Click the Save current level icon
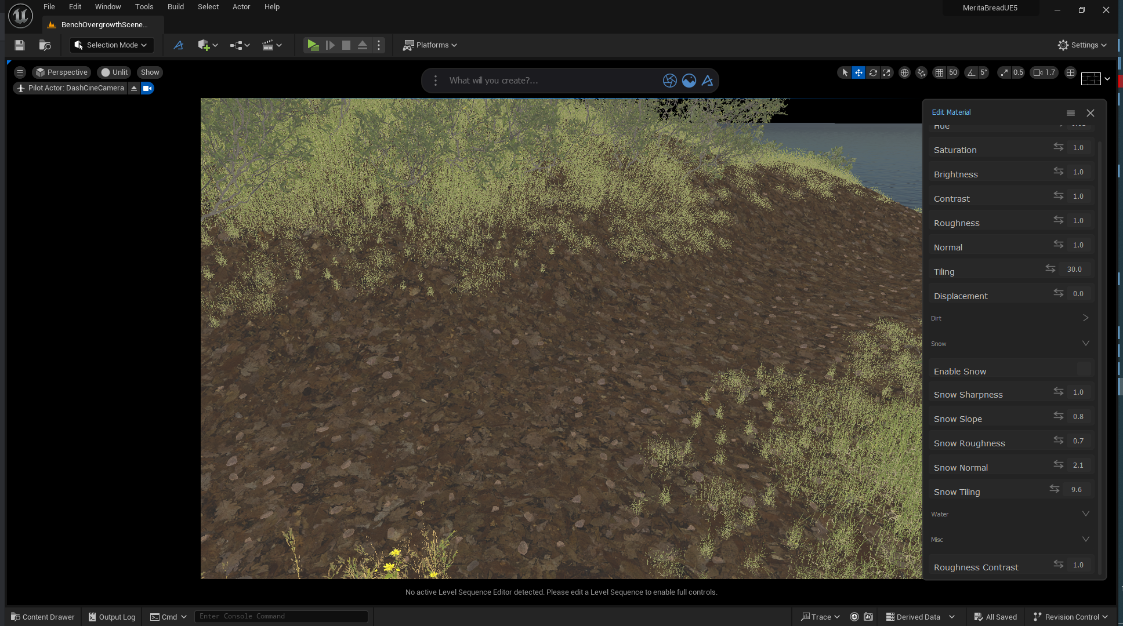The image size is (1123, 626). pos(20,45)
